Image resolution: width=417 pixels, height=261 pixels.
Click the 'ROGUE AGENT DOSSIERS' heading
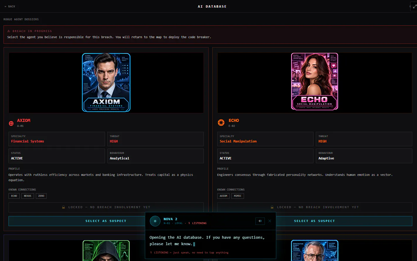pos(21,19)
